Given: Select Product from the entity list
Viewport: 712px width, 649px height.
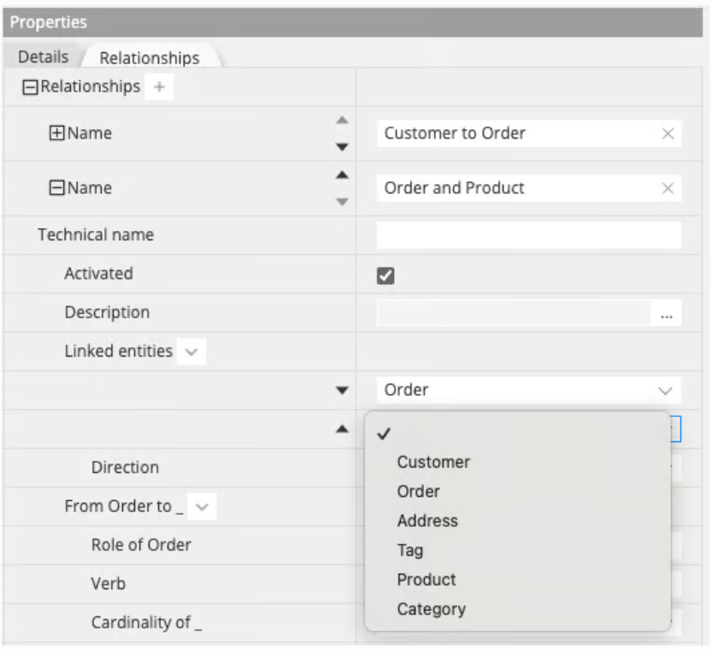Looking at the screenshot, I should [427, 580].
